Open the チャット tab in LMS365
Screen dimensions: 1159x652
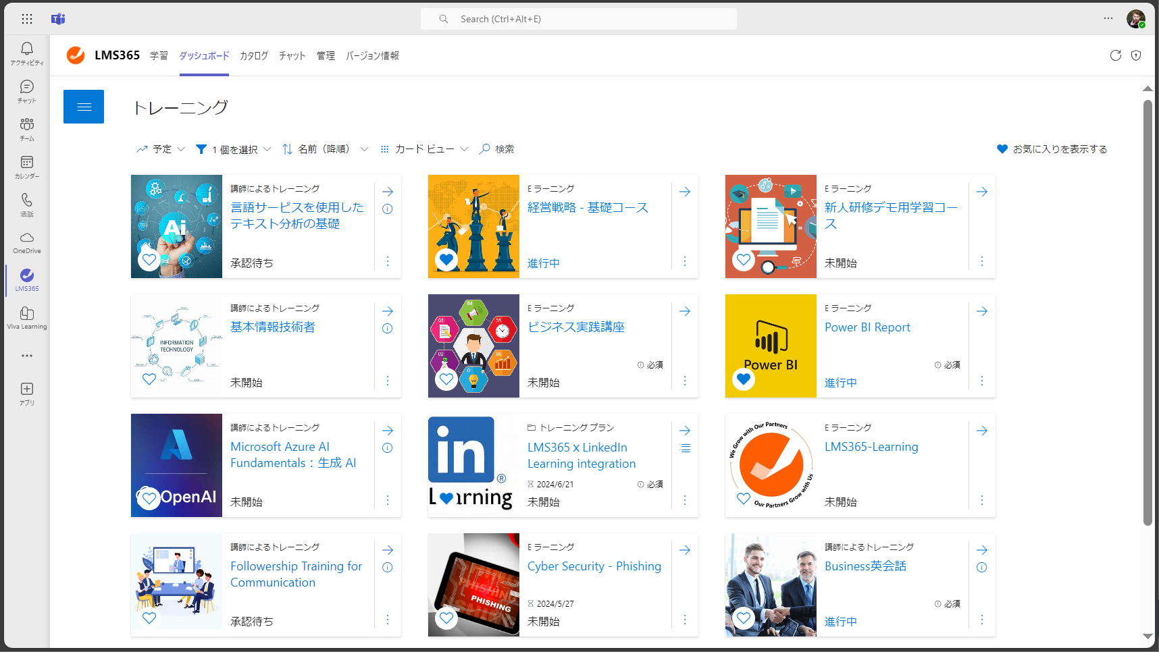pos(292,56)
